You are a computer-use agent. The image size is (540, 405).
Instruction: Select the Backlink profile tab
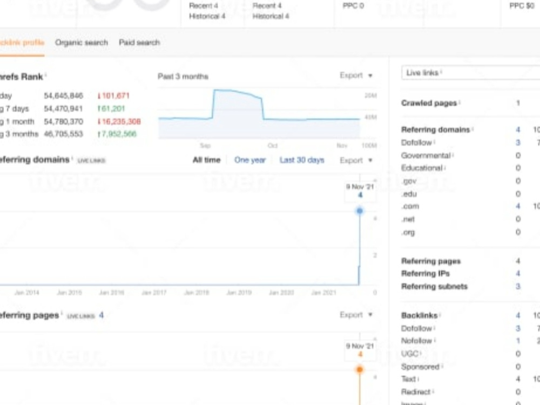coord(22,42)
